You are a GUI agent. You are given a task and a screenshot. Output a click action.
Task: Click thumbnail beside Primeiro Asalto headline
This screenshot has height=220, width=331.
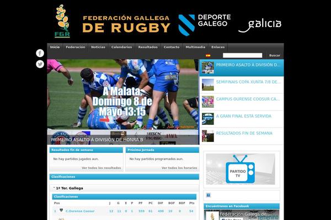(208, 68)
